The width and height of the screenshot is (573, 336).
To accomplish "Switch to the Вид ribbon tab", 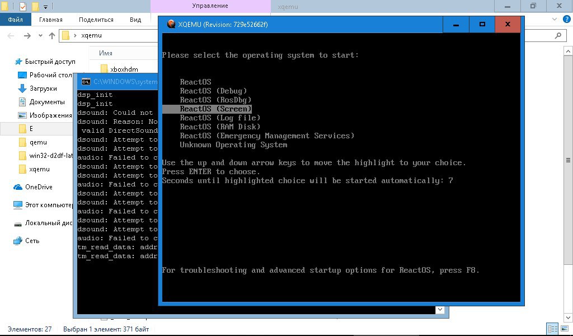I will pos(135,20).
